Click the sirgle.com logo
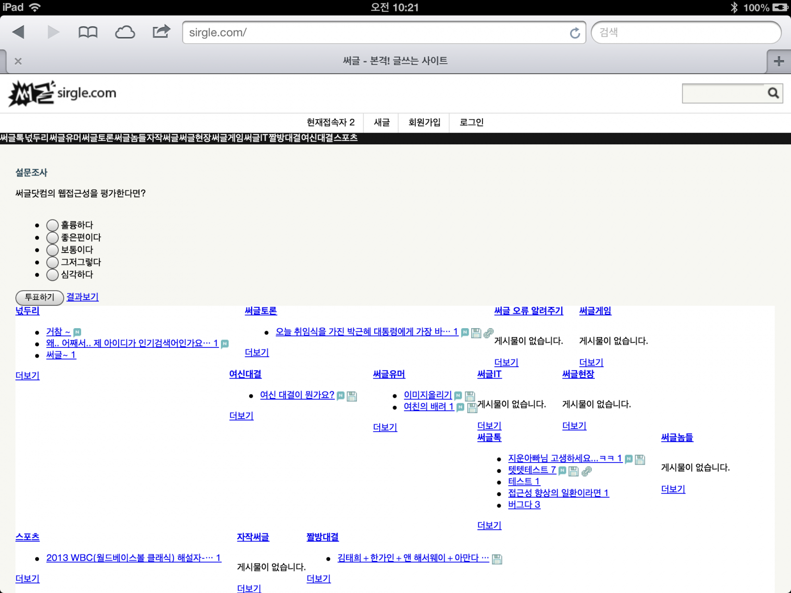 point(62,93)
